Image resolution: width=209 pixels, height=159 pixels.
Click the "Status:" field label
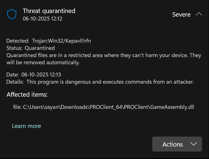pyautogui.click(x=15, y=48)
